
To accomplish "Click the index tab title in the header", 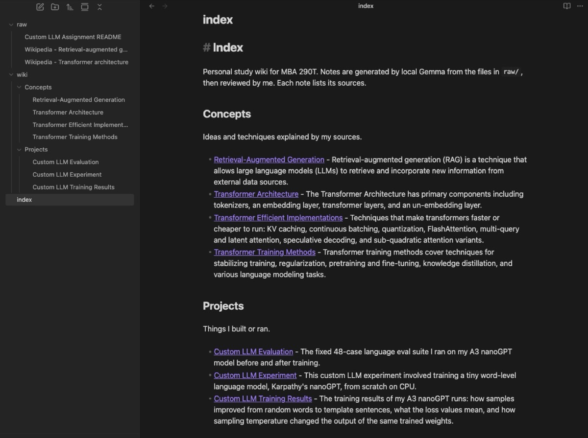I will click(366, 6).
